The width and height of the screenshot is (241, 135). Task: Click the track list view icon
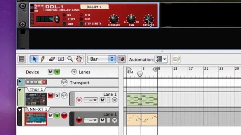click(22, 59)
